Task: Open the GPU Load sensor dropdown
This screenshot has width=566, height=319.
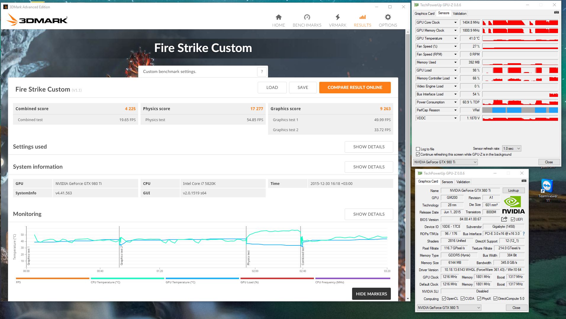Action: click(x=455, y=70)
